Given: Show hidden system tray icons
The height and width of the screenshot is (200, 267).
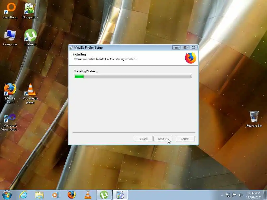Looking at the screenshot, I should 222,195.
